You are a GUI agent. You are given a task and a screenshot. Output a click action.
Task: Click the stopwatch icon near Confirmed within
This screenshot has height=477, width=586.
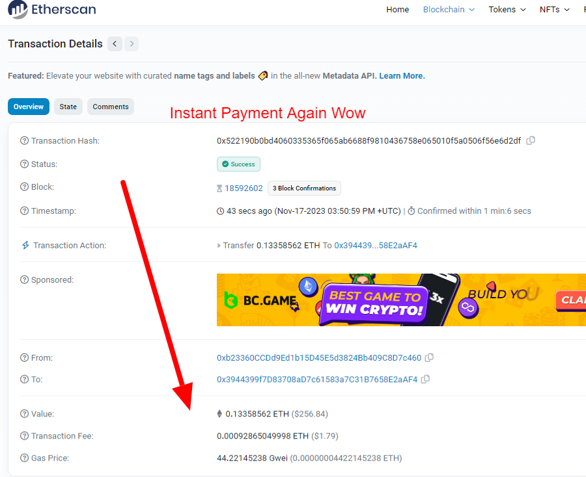pos(411,211)
